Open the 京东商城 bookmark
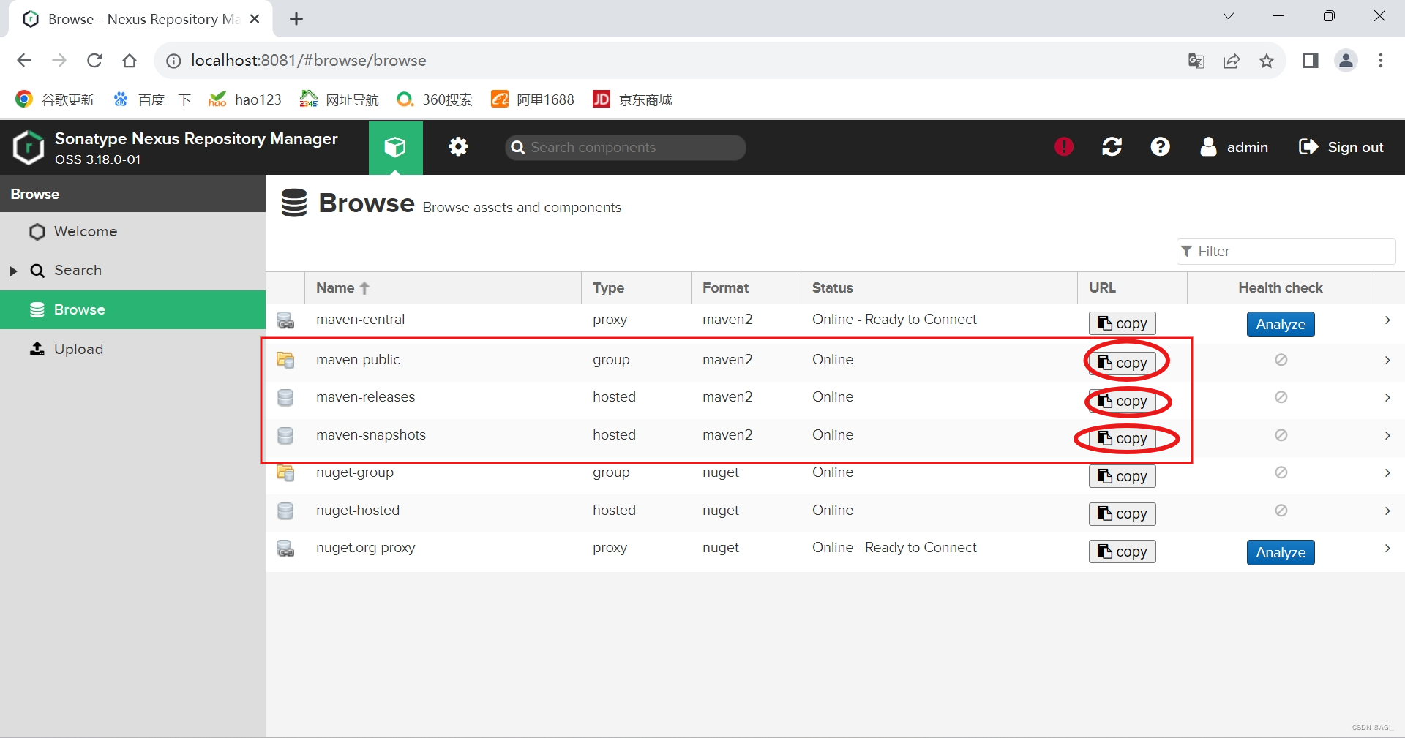The width and height of the screenshot is (1405, 738). click(632, 99)
